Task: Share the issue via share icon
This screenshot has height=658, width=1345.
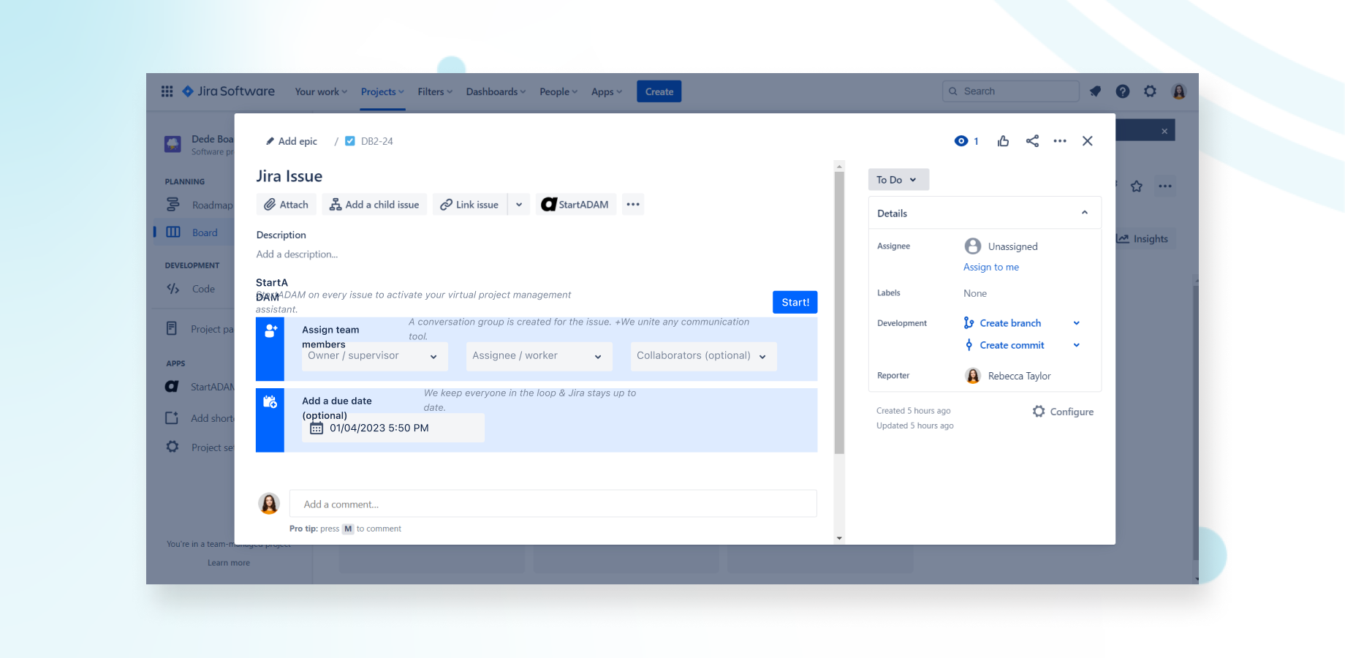Action: tap(1032, 141)
